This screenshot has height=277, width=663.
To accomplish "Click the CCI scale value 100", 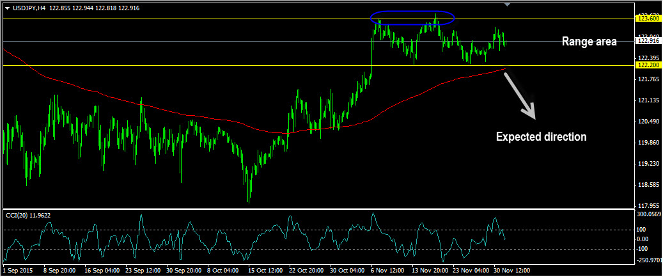I will (643, 230).
